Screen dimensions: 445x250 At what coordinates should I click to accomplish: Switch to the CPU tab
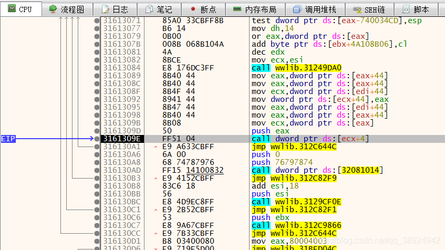pos(20,9)
